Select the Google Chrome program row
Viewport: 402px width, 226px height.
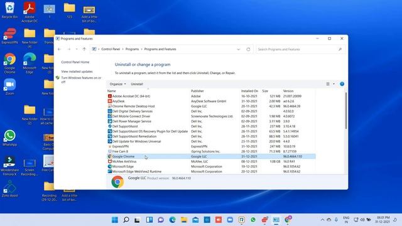click(x=211, y=156)
